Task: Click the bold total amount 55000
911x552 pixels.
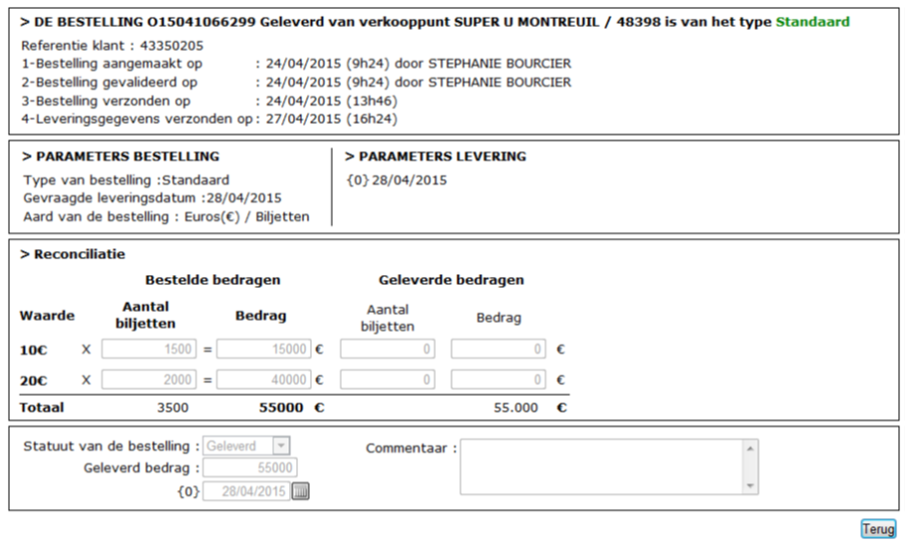Action: pos(281,408)
